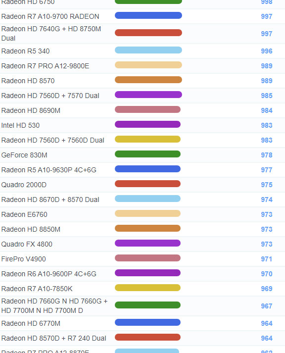The width and height of the screenshot is (285, 353).
Task: Click score 964 for Radeon HD 6770M
Action: point(267,323)
